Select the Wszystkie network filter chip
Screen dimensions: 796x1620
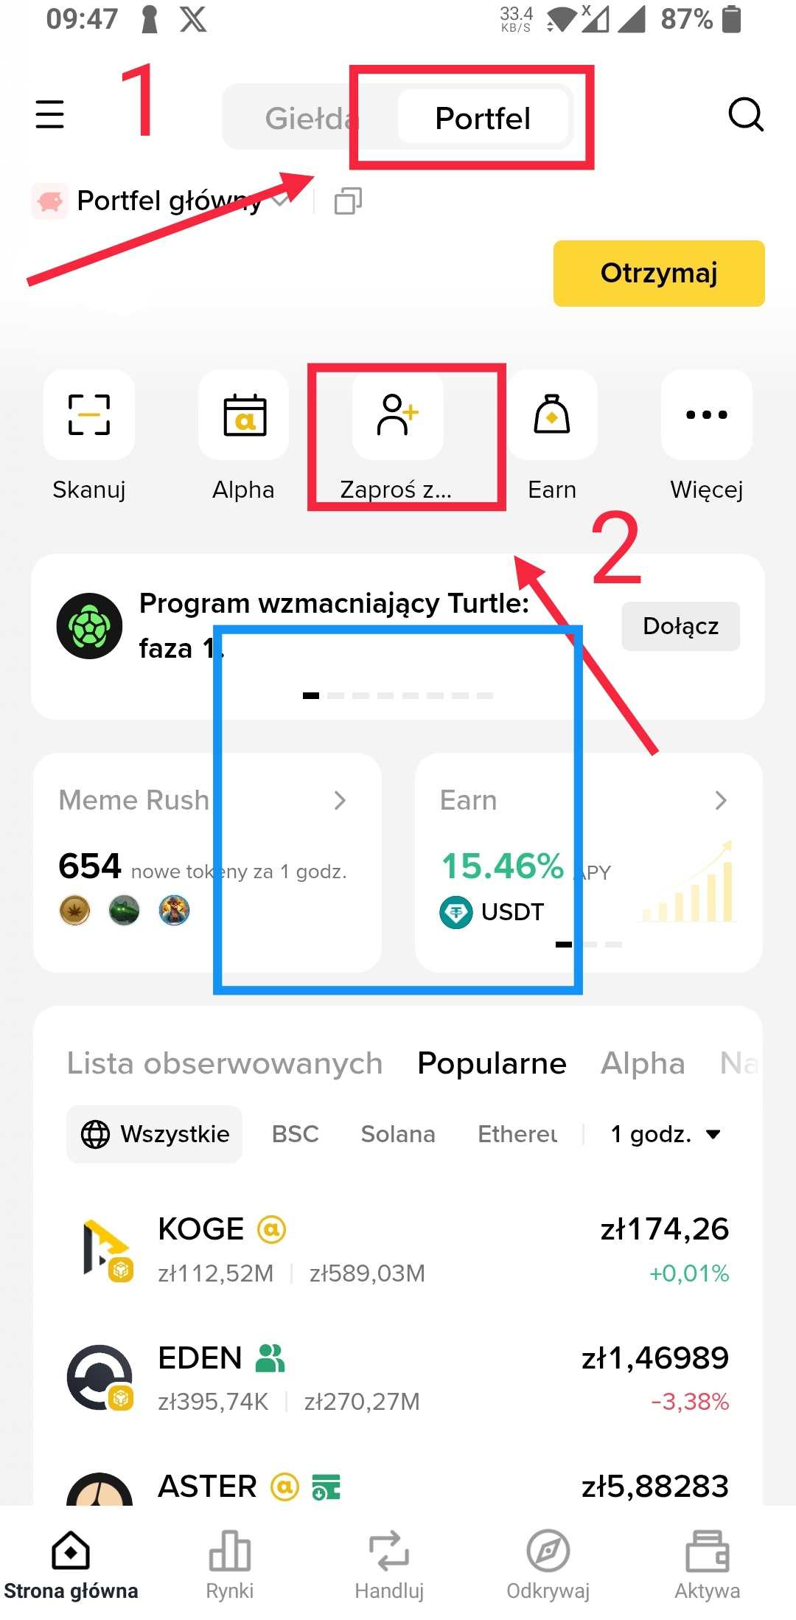(155, 1133)
